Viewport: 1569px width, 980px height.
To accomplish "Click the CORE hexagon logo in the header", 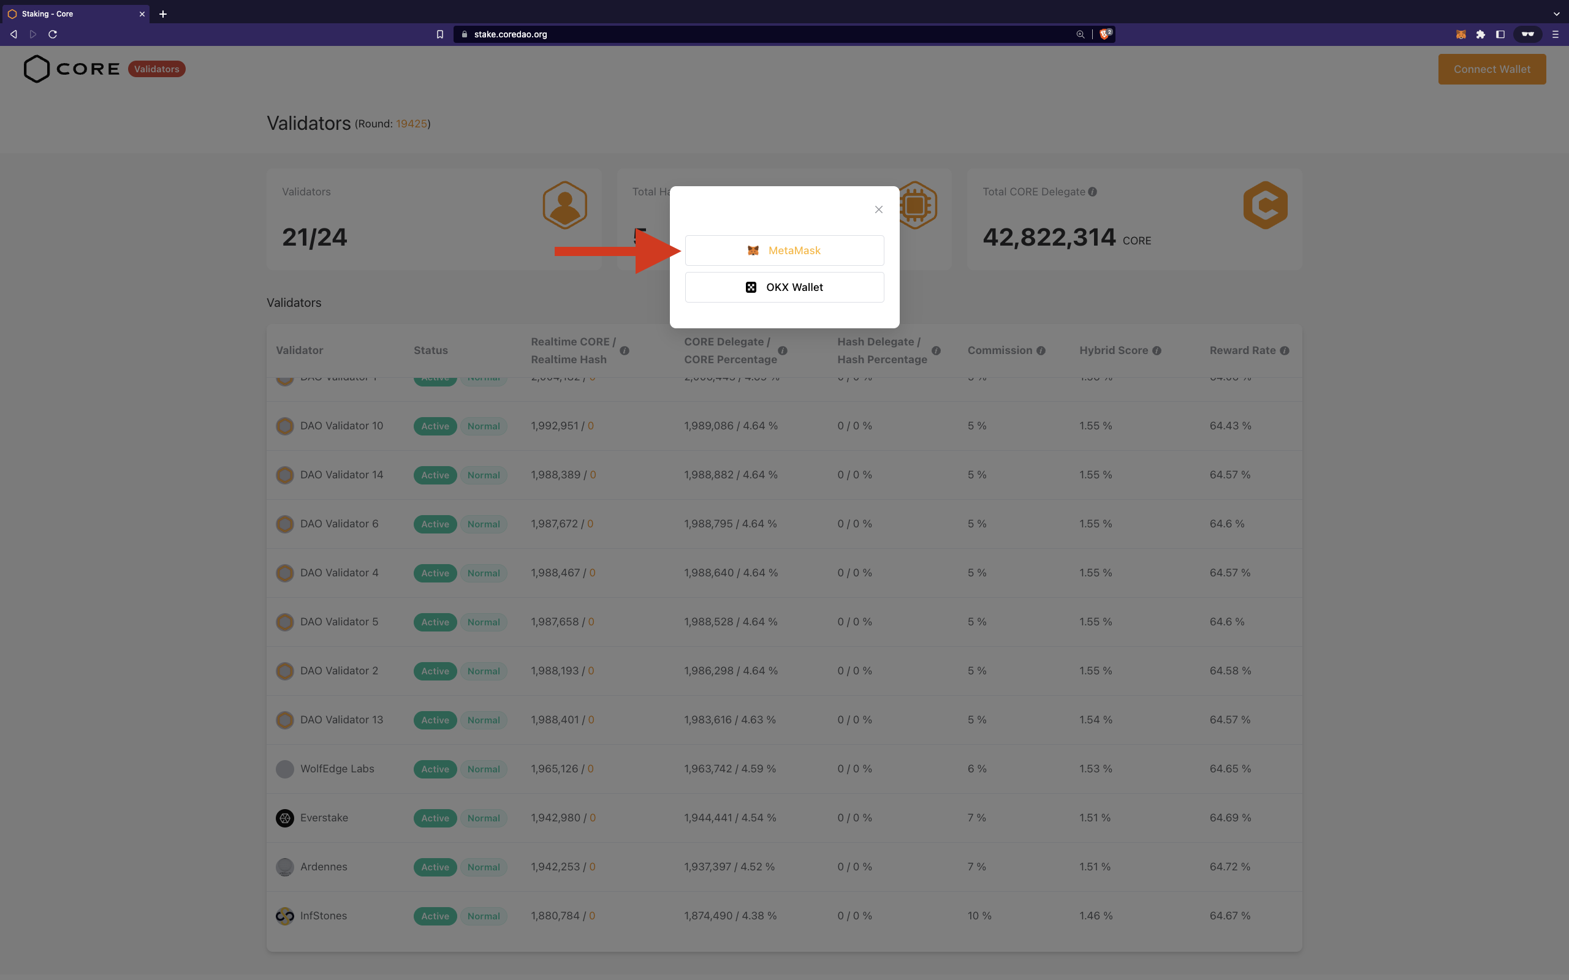I will [x=36, y=69].
